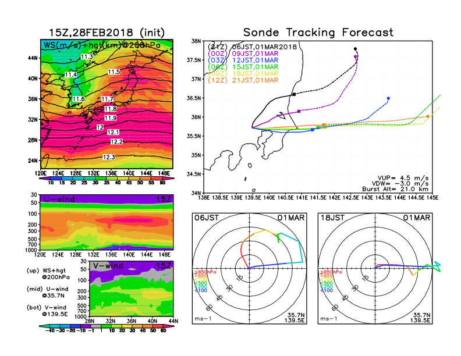Click the 'V-wind' cross-section label
461x356 pixels.
click(108, 266)
